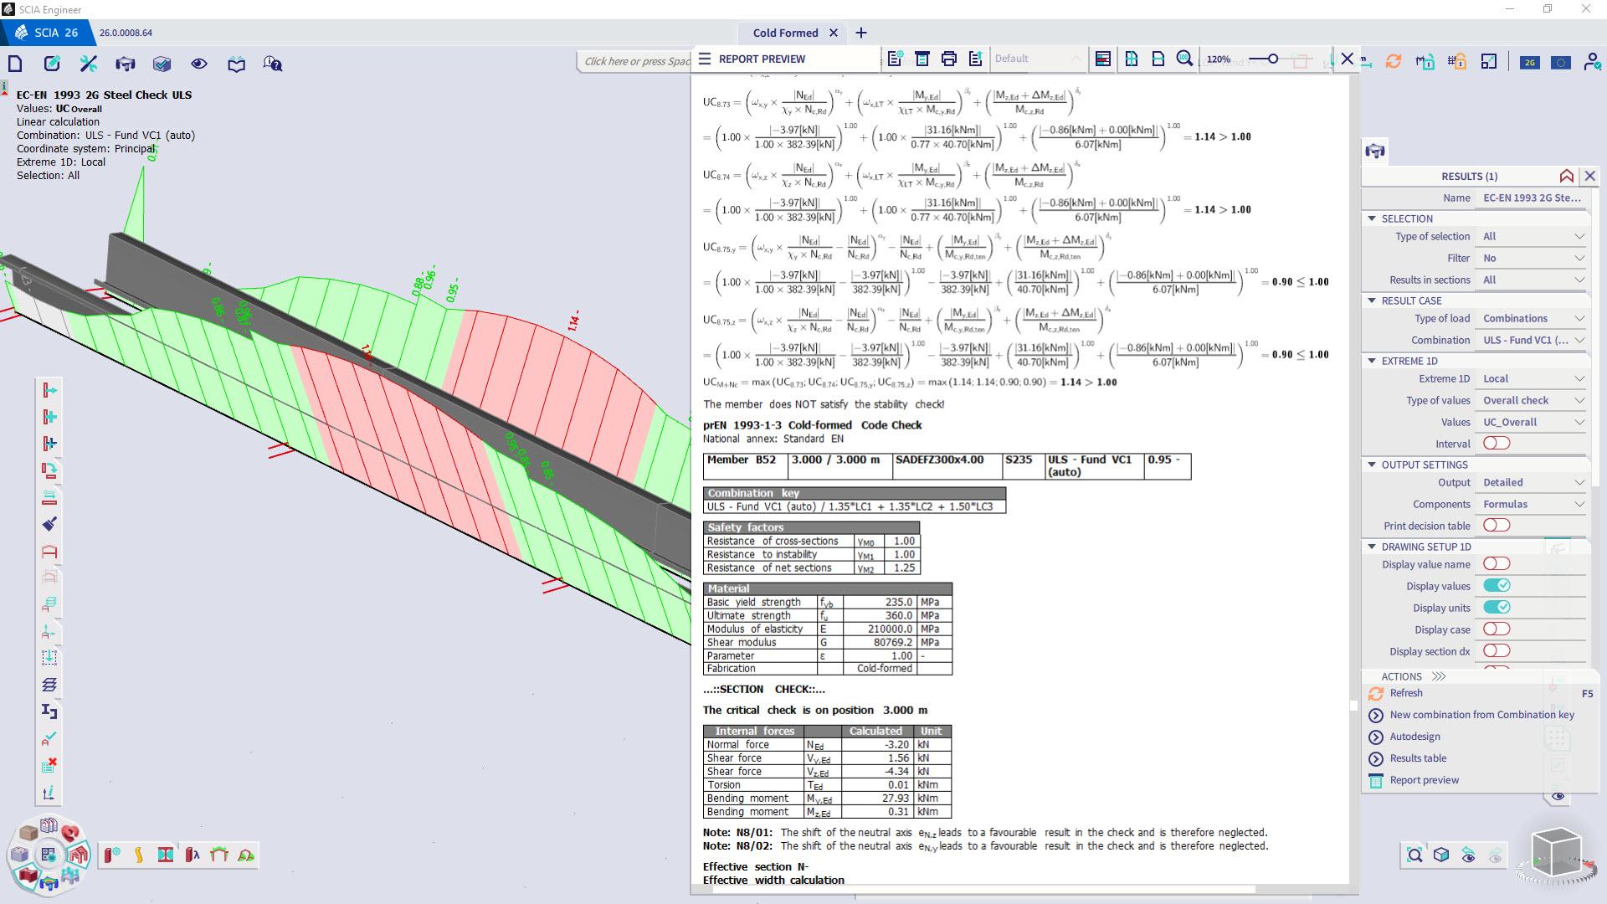Collapse the RESULT CASE section
1607x904 pixels.
[x=1372, y=300]
